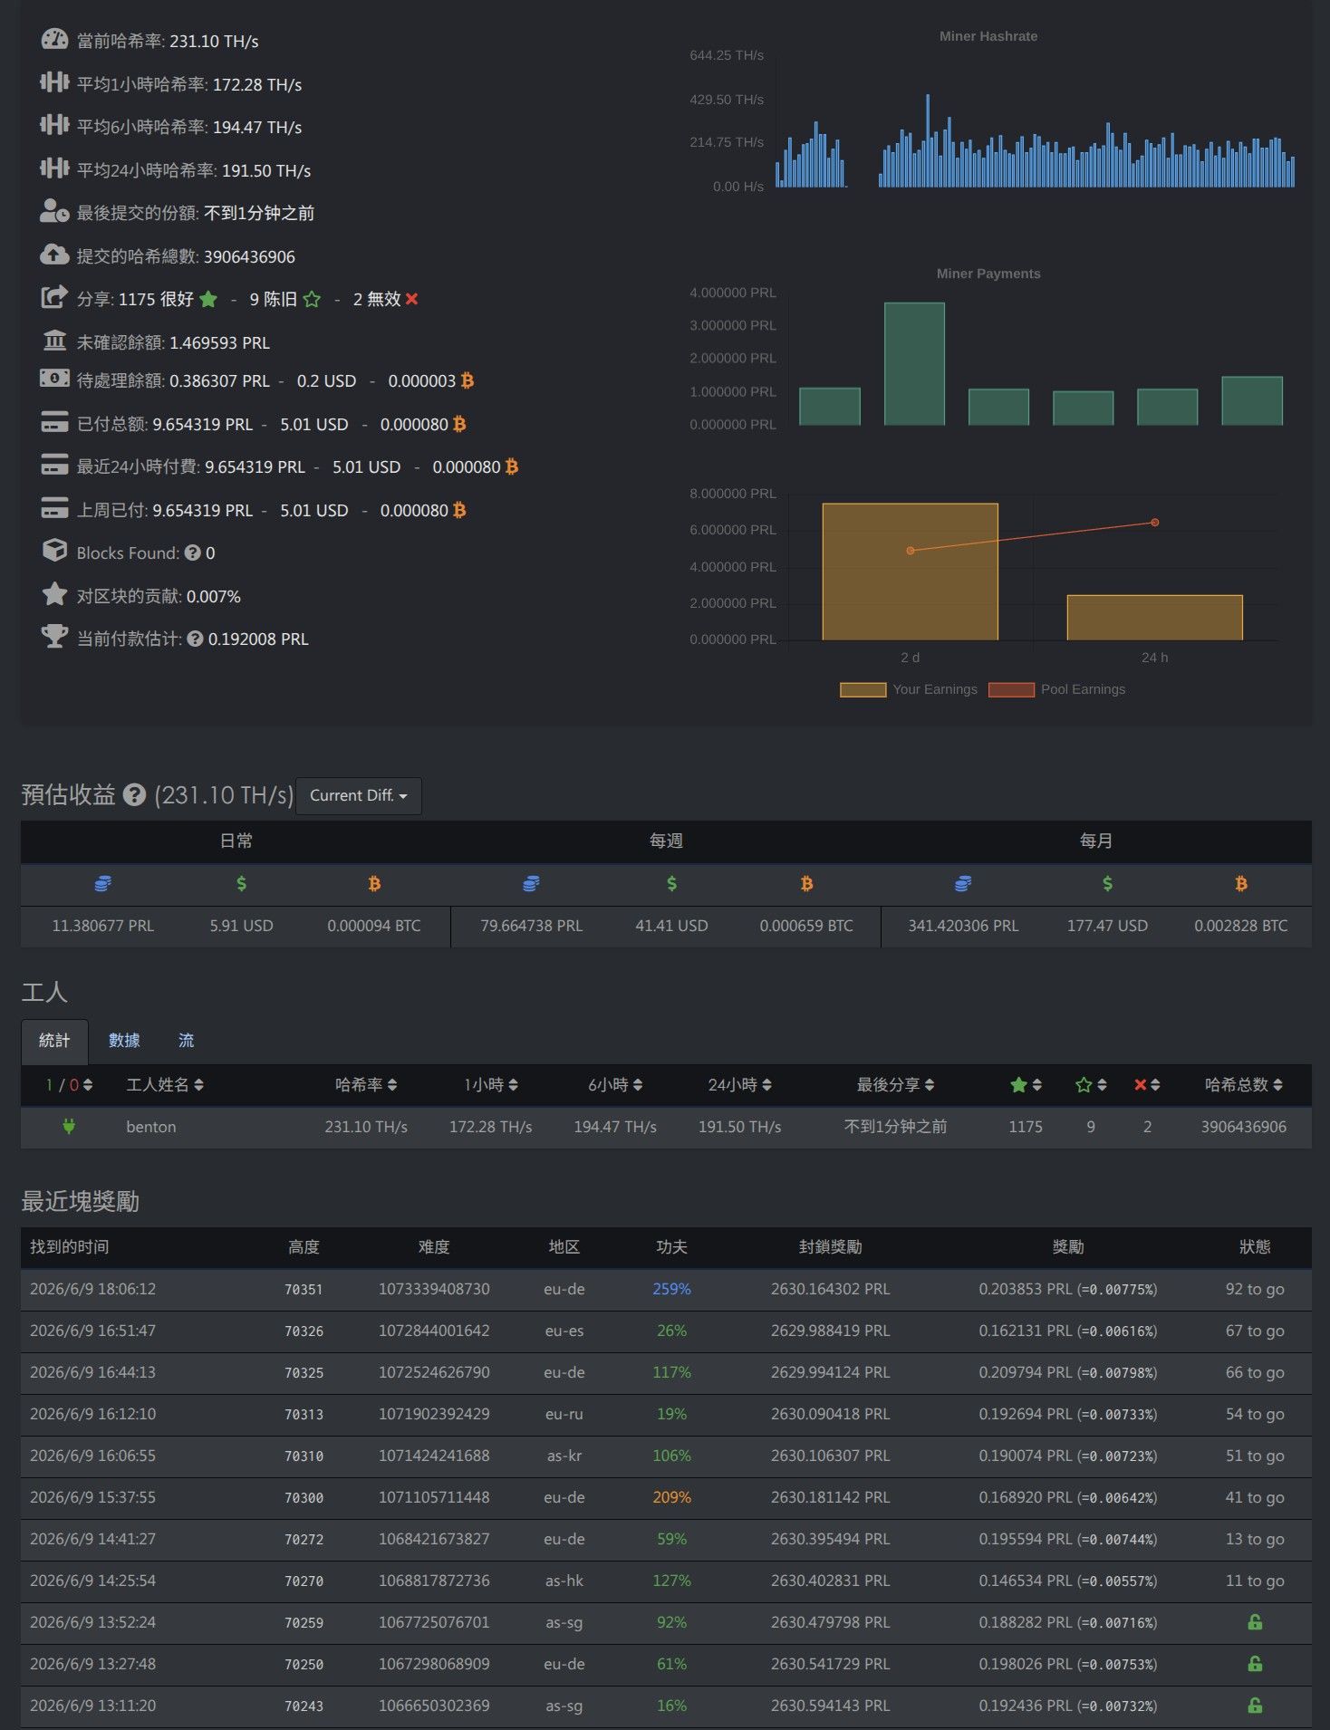Click the speedometer icon beside current hashrate
1330x1730 pixels.
click(54, 40)
